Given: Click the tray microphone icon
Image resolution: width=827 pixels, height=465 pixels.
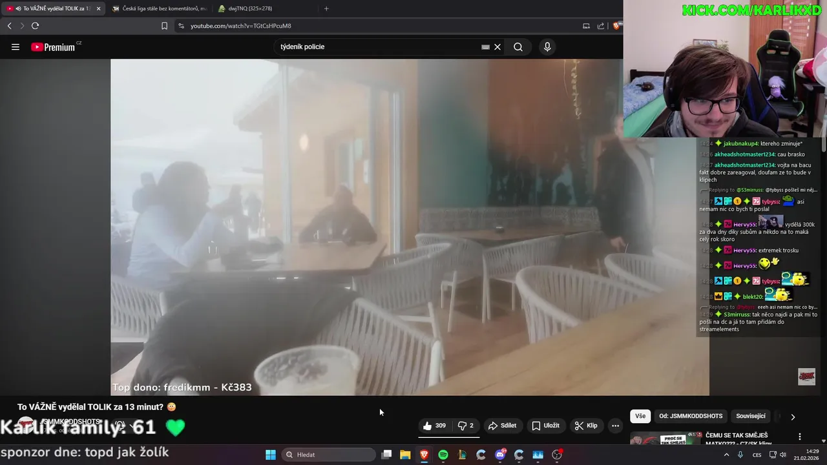Looking at the screenshot, I should (x=740, y=455).
